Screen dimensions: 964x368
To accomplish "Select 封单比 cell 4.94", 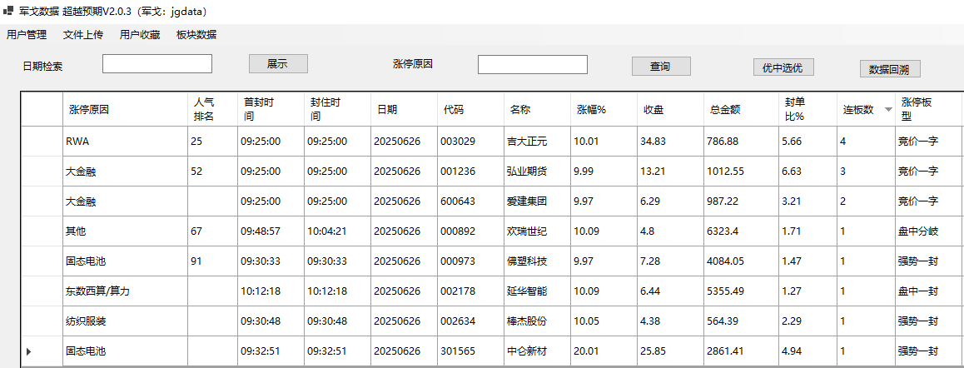I will coord(807,351).
